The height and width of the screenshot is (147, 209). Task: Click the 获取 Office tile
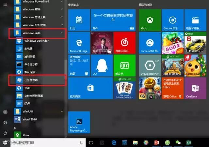click(173, 88)
